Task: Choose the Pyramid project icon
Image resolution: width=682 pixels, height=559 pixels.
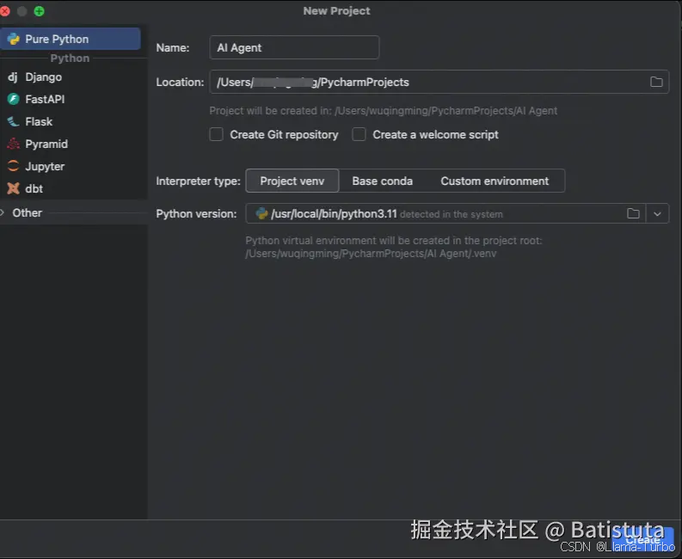Action: [14, 144]
